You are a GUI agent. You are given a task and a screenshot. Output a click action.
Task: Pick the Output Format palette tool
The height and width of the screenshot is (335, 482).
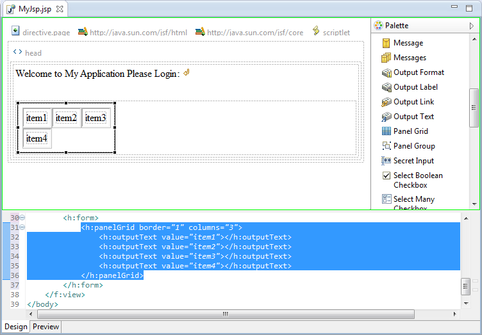coord(418,72)
